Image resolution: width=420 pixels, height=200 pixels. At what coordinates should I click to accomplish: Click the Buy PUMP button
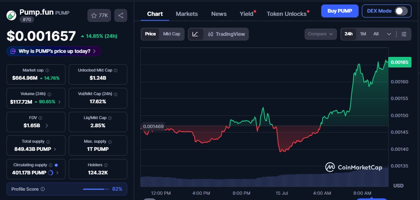tap(339, 11)
